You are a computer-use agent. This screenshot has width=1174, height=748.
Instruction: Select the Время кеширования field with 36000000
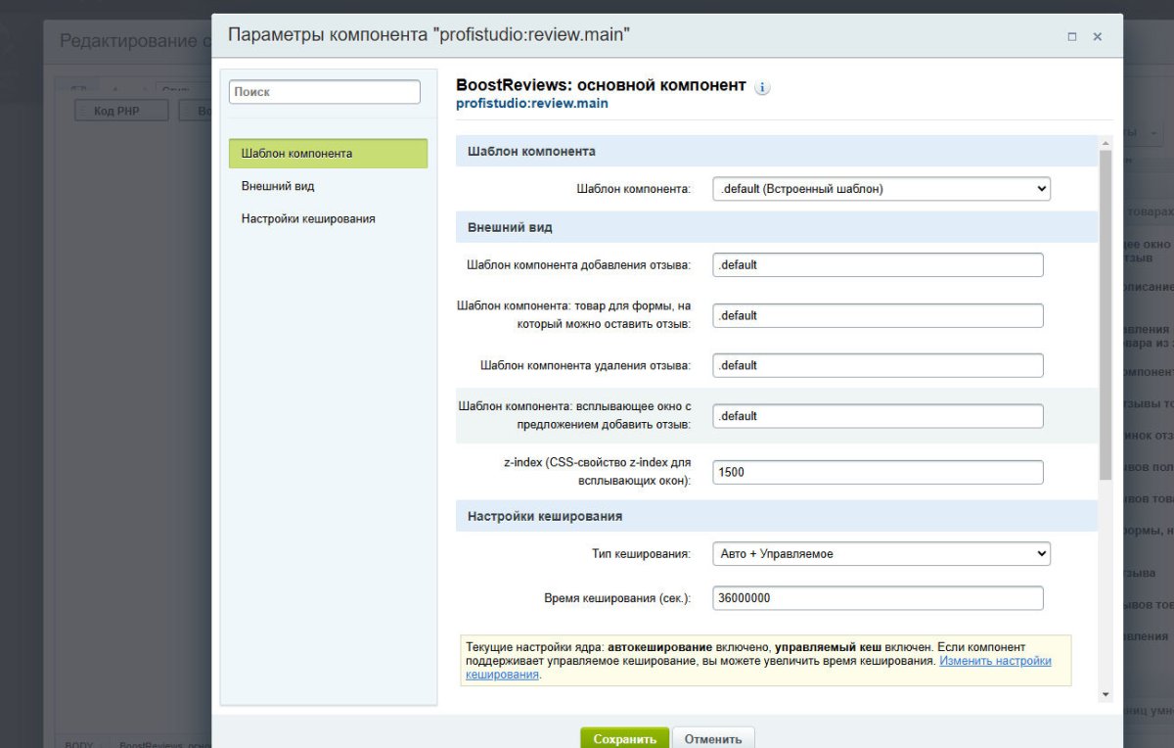click(877, 597)
